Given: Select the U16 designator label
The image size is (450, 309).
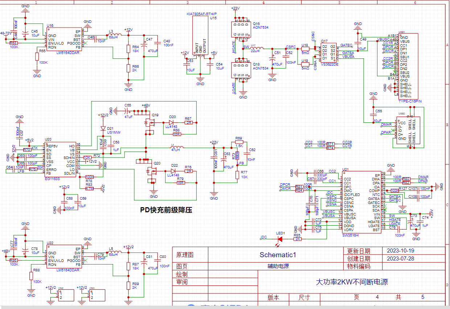Looking at the screenshot, I should point(50,26).
